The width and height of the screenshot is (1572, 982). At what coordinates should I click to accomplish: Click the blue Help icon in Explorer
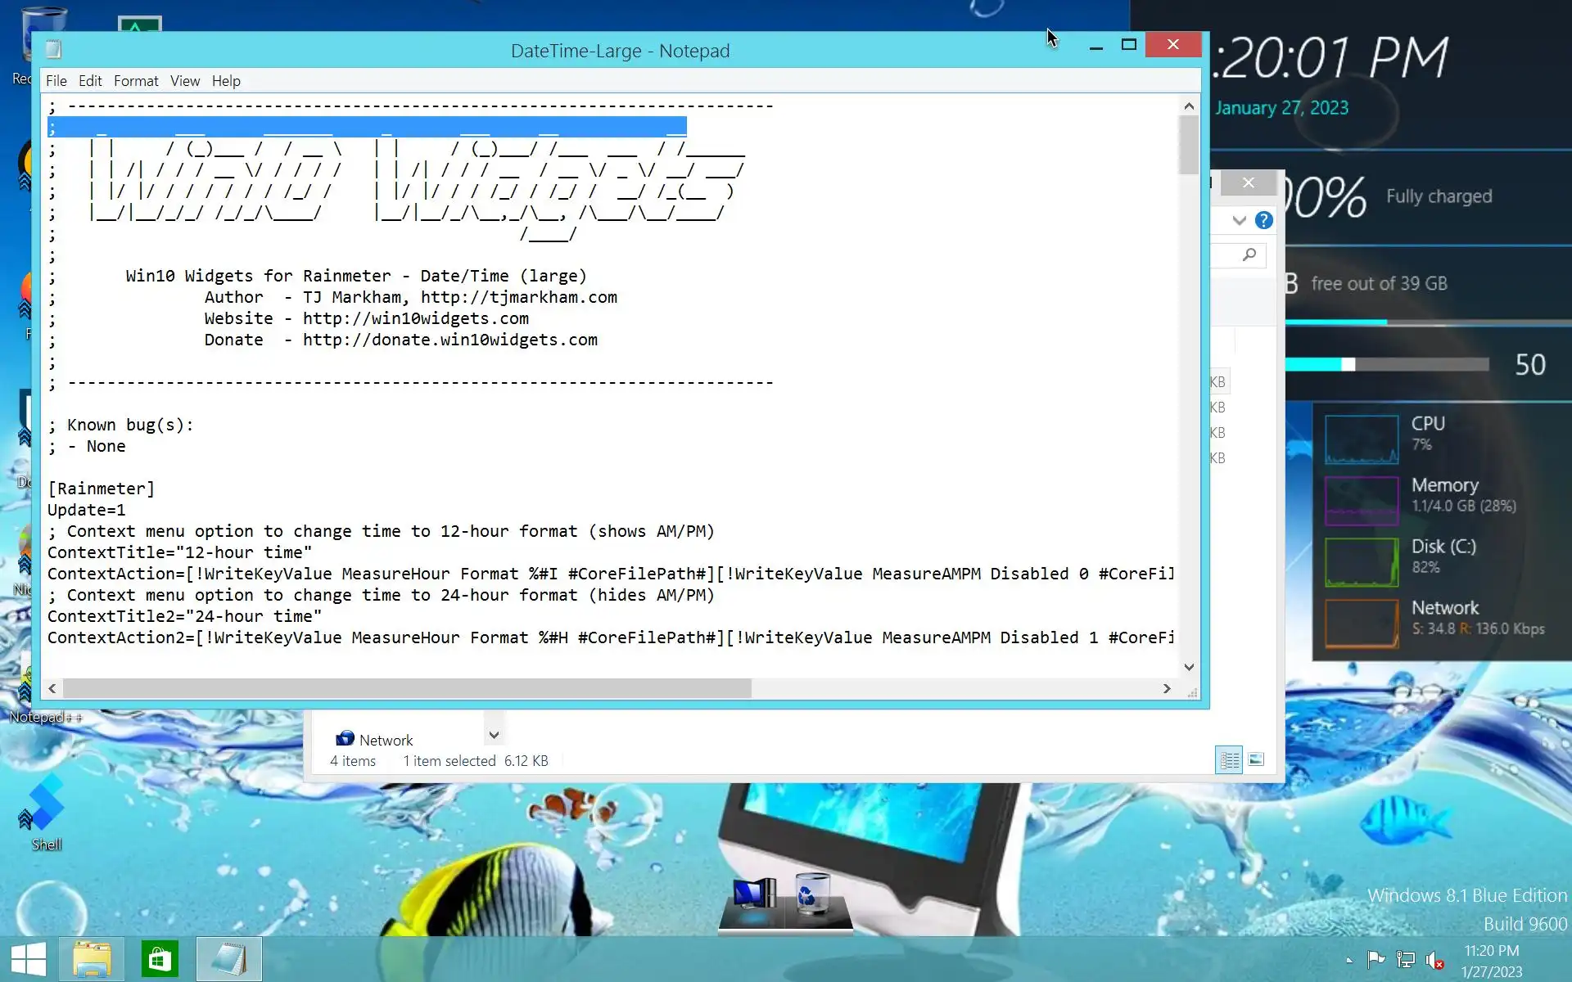(1263, 220)
